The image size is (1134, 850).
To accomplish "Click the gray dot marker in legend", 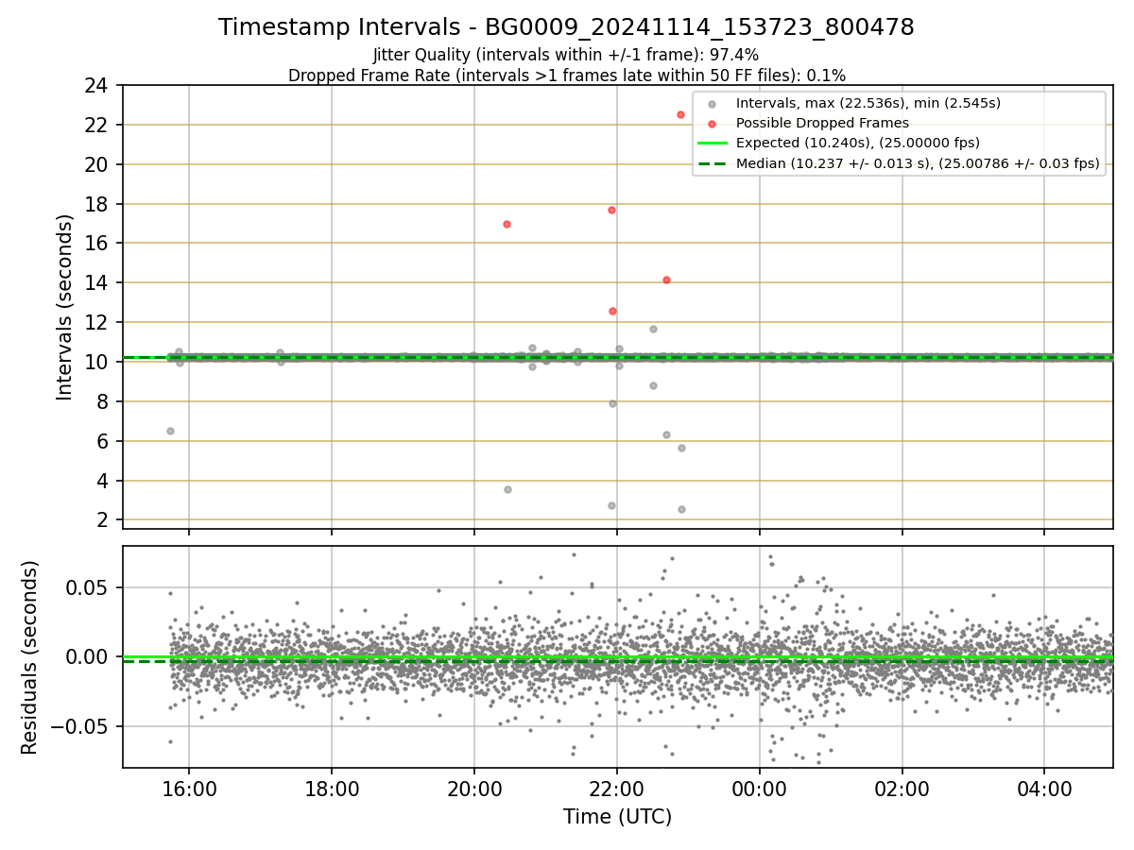I will pos(713,103).
